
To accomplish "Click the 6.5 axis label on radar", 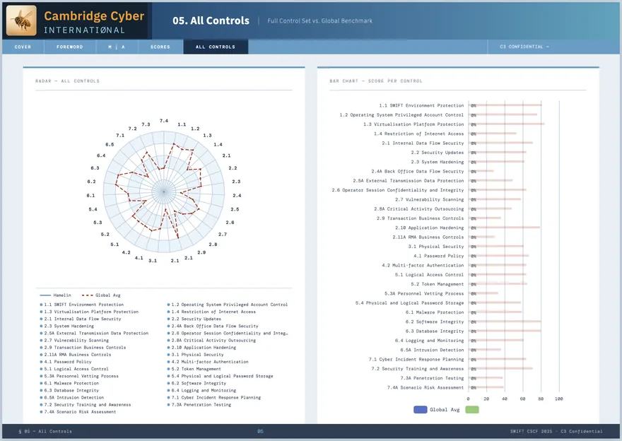I will point(110,144).
